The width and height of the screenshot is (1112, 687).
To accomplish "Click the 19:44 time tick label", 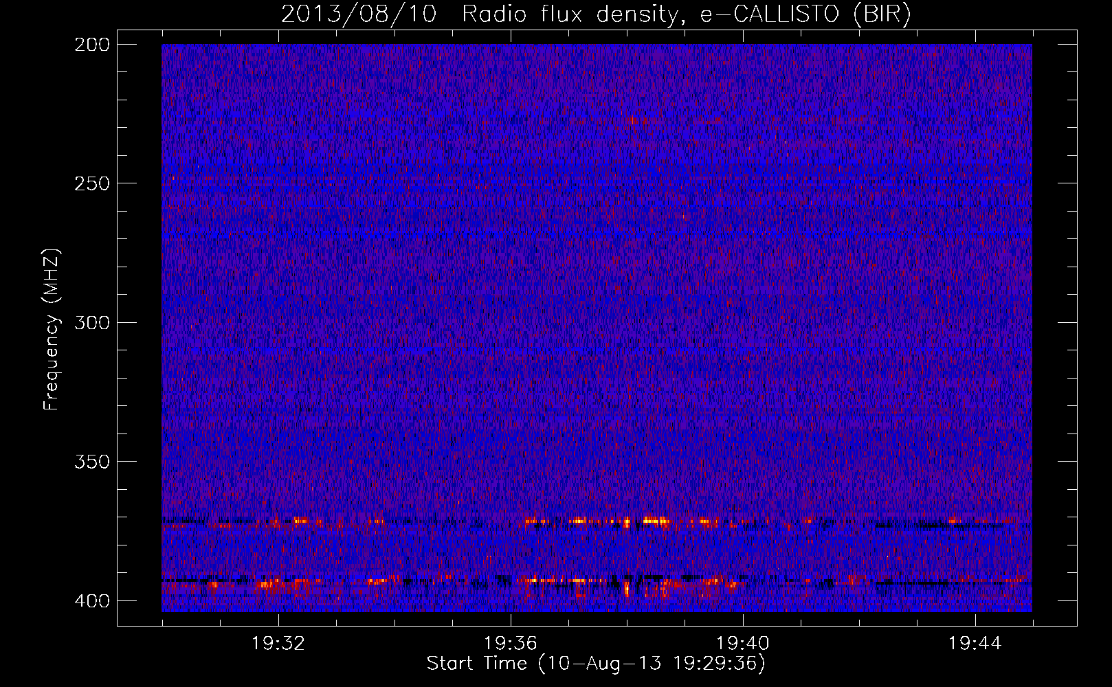I will point(975,644).
